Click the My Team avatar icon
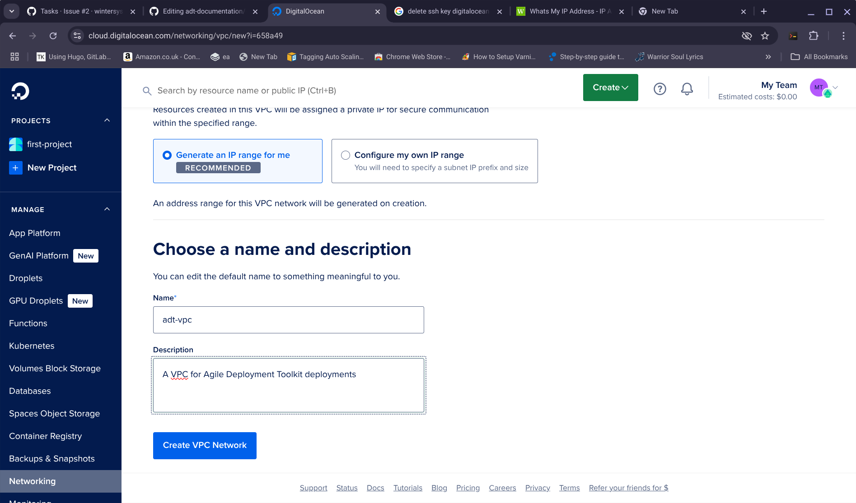The image size is (856, 503). tap(819, 88)
